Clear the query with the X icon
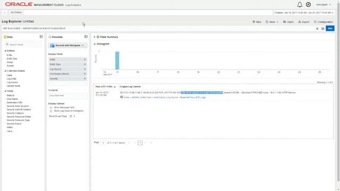 coord(317,29)
